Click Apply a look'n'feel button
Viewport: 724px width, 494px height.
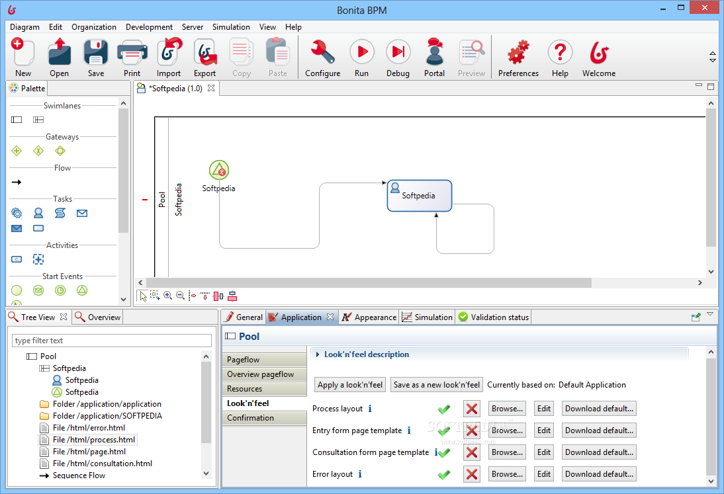(x=350, y=385)
